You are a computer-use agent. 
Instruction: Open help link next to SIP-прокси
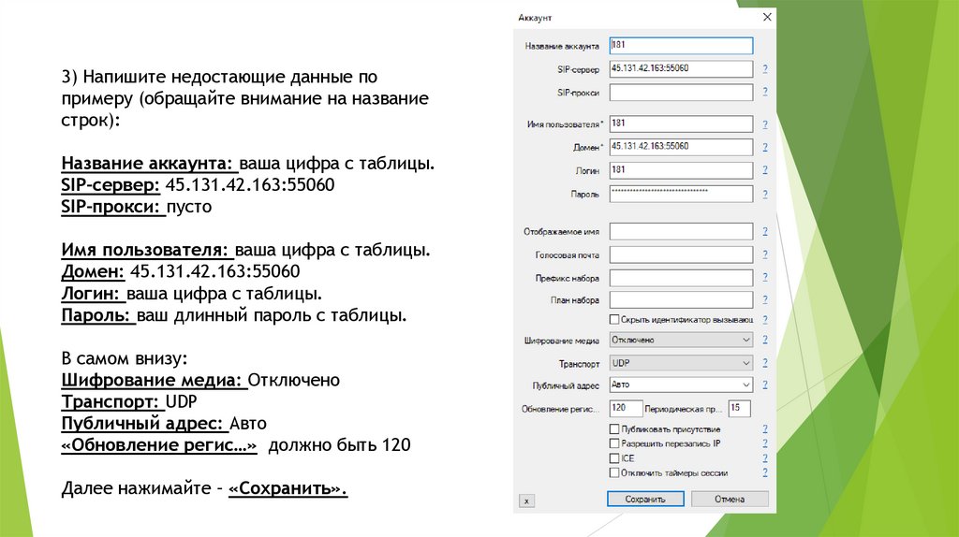(764, 92)
